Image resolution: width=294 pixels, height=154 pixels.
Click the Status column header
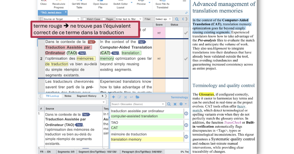pyautogui.click(x=174, y=25)
